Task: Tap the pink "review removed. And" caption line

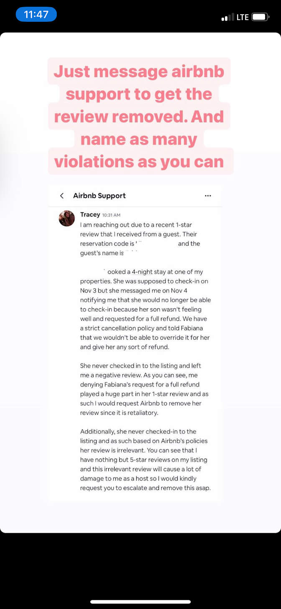Action: (139, 116)
